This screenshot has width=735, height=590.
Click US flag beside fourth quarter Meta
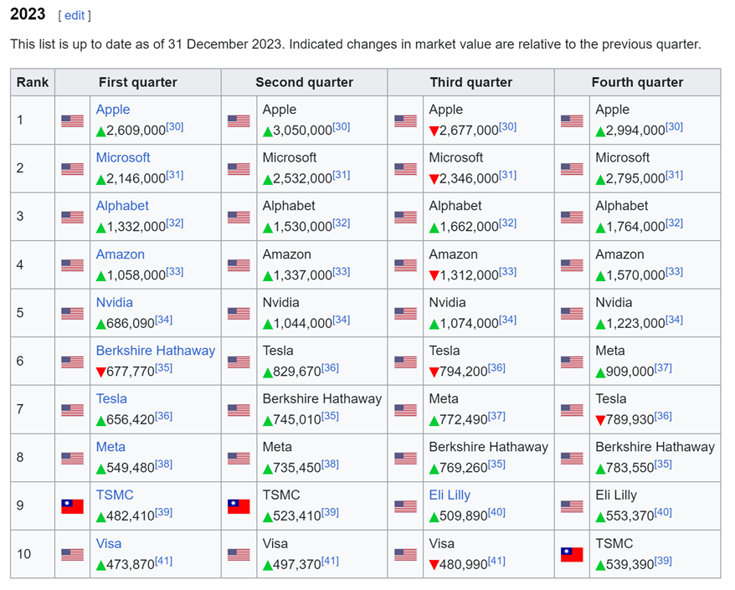(572, 362)
